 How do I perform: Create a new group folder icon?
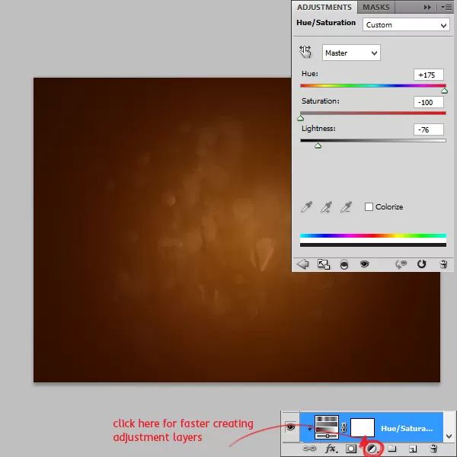click(392, 449)
